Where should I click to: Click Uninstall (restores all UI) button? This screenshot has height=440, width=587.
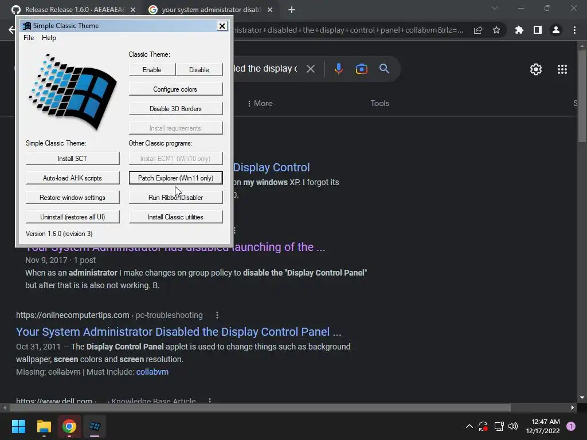(x=73, y=217)
